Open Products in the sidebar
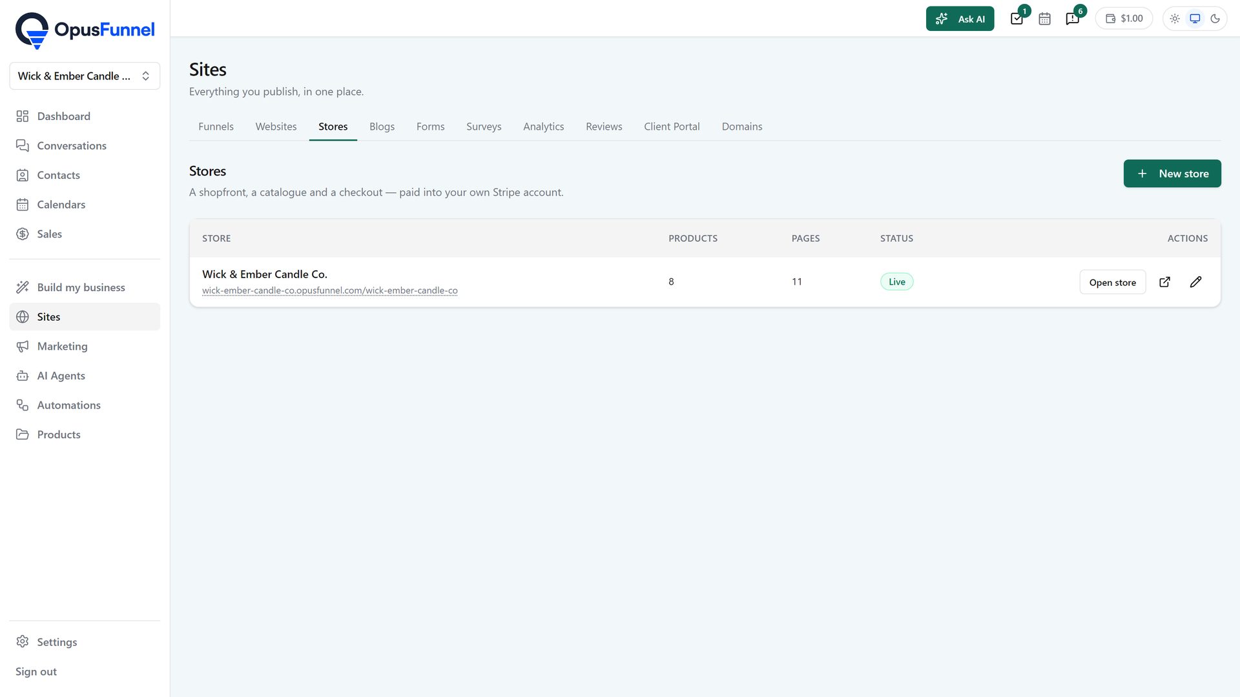Screen dimensions: 1240x697 pos(85,435)
